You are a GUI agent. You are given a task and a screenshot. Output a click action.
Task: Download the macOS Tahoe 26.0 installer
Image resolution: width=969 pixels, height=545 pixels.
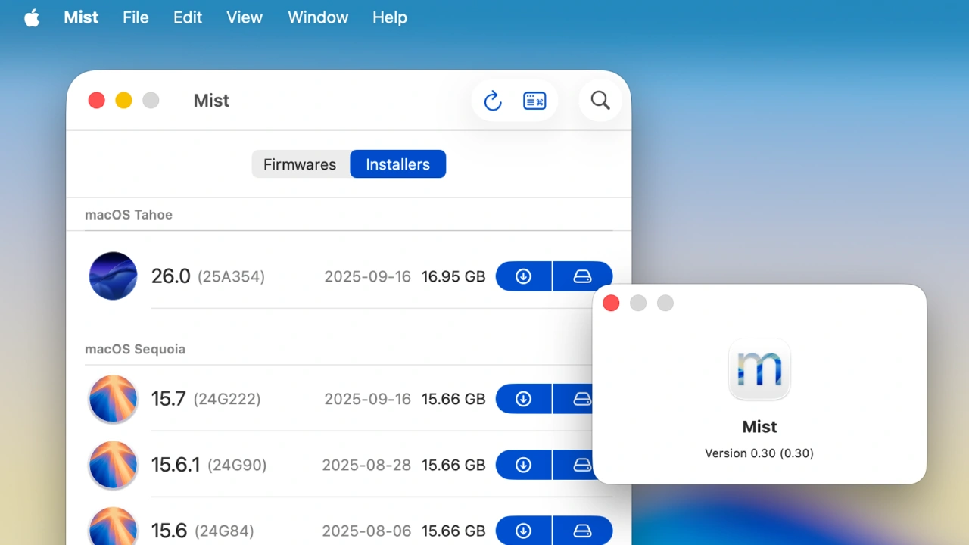(x=523, y=276)
